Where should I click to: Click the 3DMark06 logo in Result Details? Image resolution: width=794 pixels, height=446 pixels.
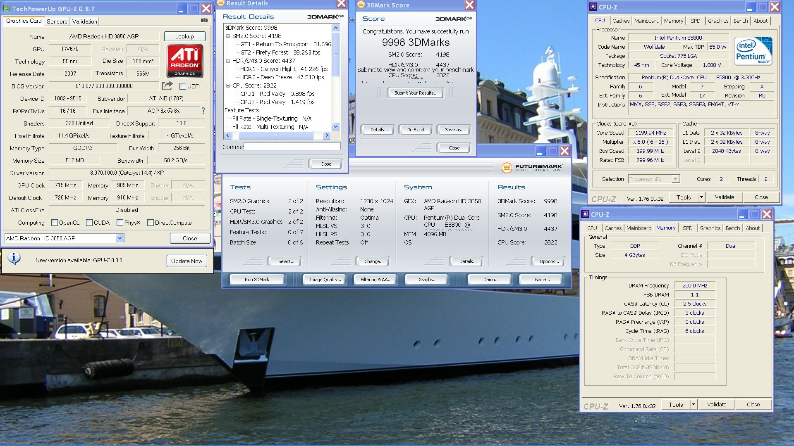point(325,17)
